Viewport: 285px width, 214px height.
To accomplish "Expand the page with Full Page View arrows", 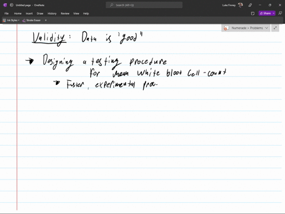I will [275, 28].
